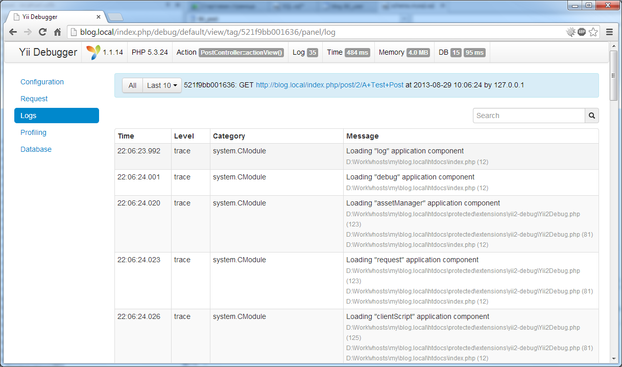This screenshot has height=367, width=622.
Task: Open the Last 10 dropdown
Action: point(162,85)
